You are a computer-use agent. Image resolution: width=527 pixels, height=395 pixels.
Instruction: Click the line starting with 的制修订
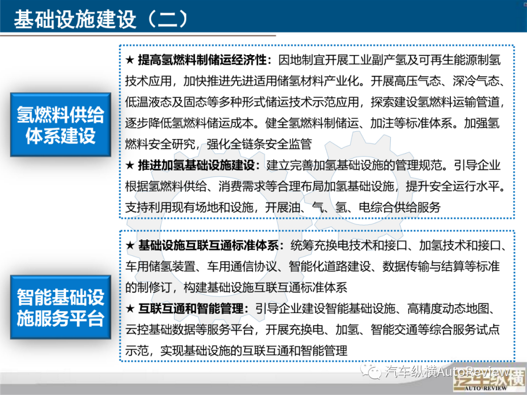pos(236,287)
